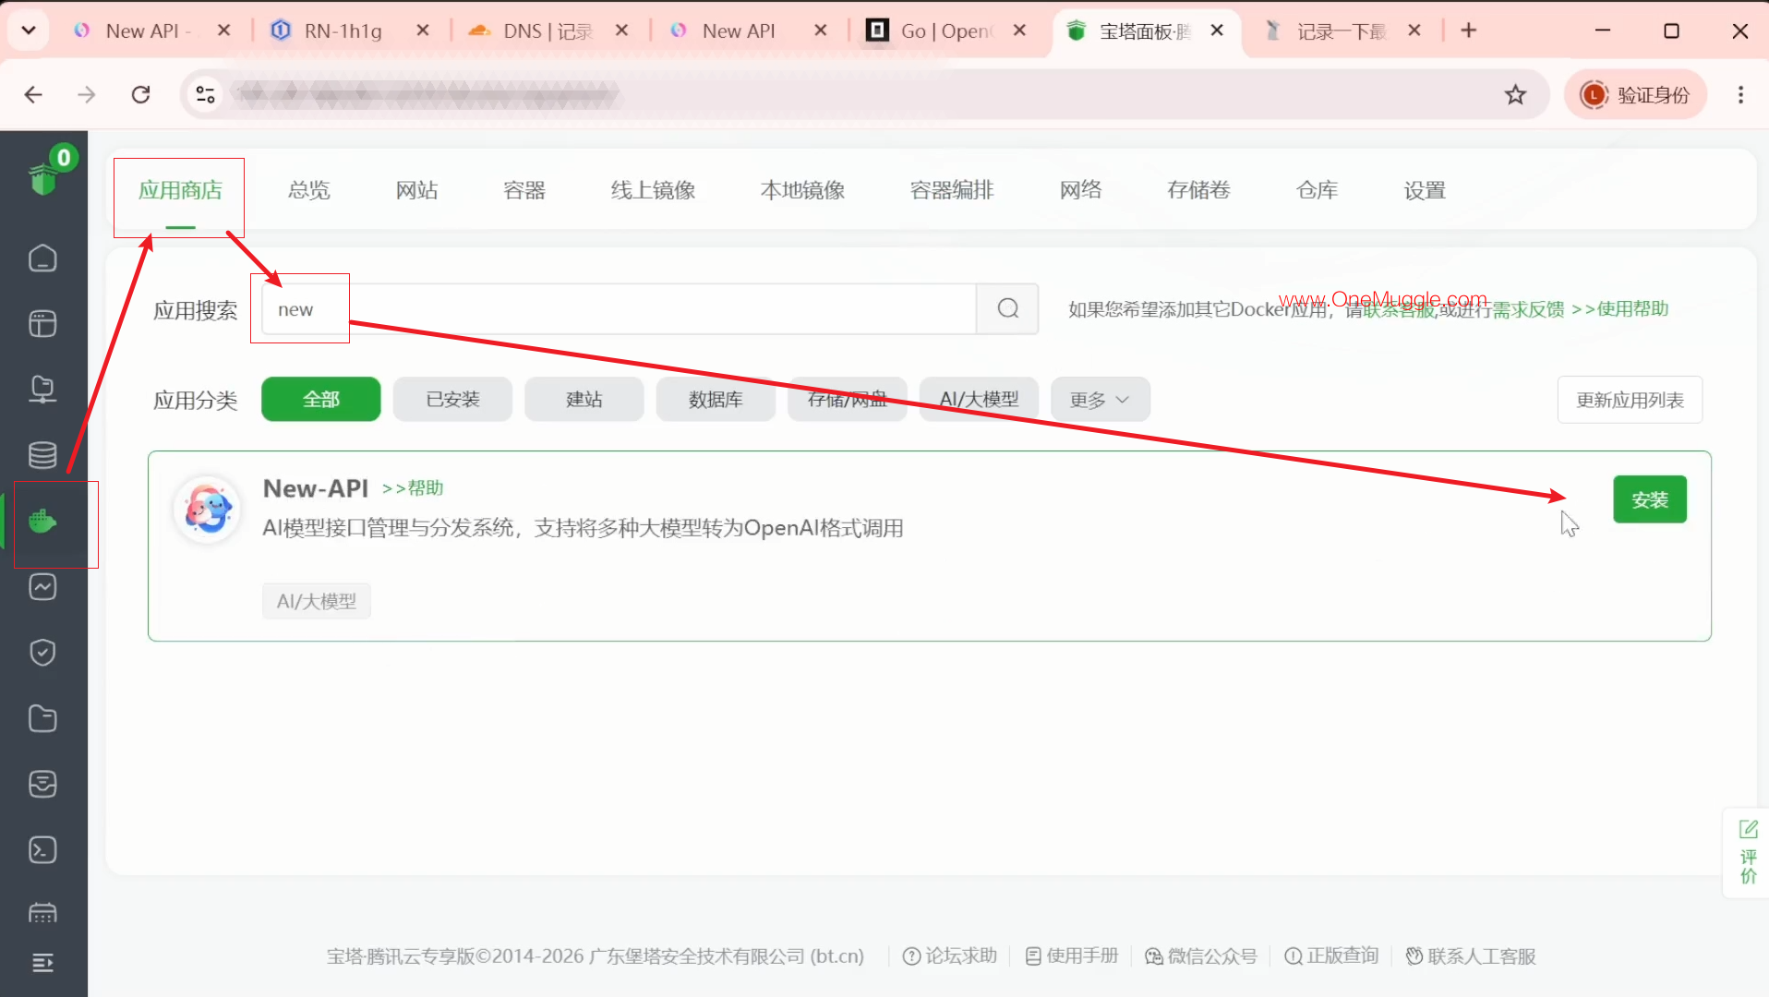Click the magnifier search button beside the search box
The height and width of the screenshot is (997, 1769).
(1008, 308)
